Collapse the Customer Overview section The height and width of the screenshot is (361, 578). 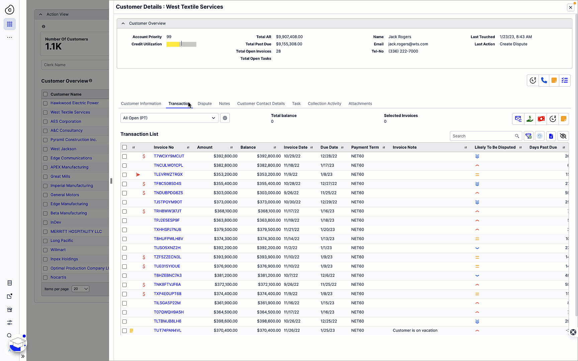123,23
